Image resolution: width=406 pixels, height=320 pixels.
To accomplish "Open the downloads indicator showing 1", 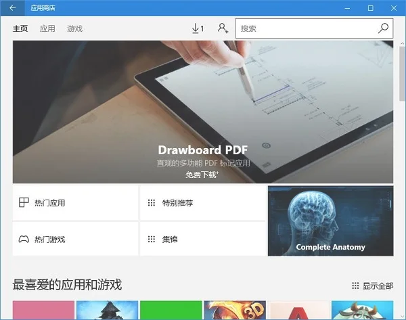I will pyautogui.click(x=198, y=28).
